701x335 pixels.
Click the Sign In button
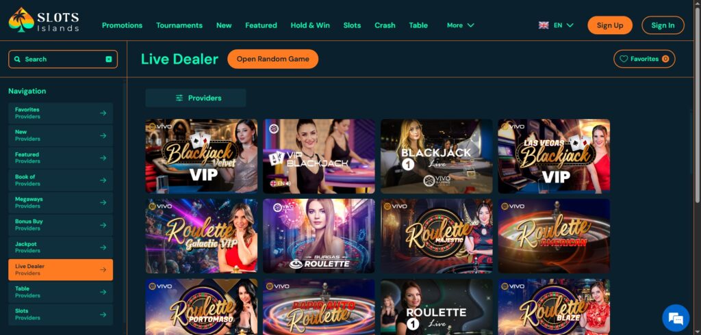pos(663,25)
